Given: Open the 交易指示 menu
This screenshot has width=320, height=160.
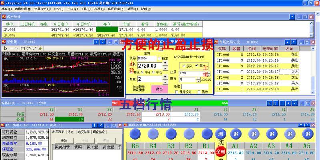Looking at the screenshot, I should (x=42, y=9).
